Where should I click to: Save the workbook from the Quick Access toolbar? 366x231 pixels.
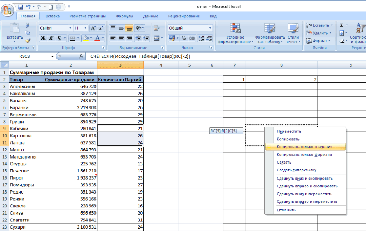pyautogui.click(x=20, y=7)
